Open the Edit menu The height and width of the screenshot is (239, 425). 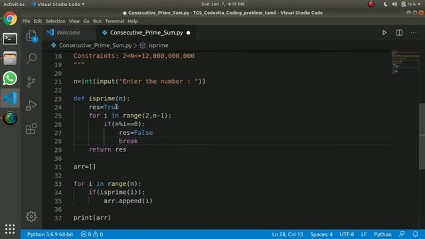tap(38, 21)
